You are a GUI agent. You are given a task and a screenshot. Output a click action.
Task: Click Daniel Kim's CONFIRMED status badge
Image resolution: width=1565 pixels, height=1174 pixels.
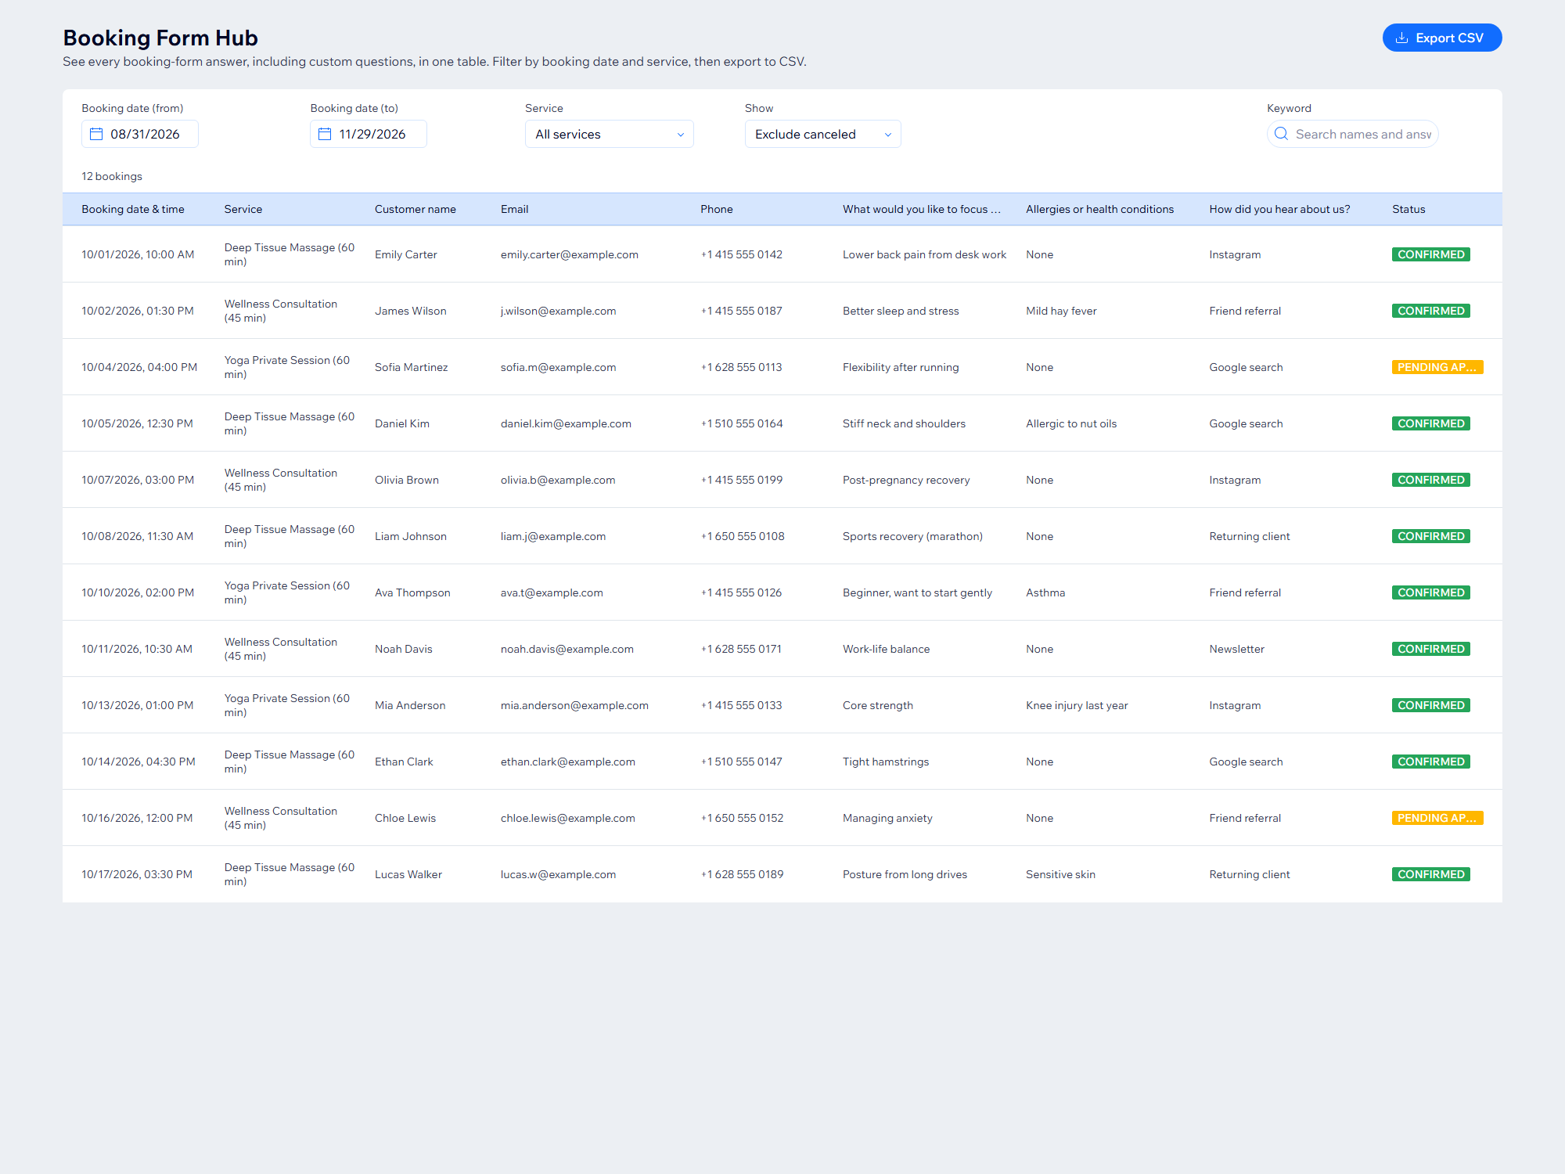coord(1431,423)
